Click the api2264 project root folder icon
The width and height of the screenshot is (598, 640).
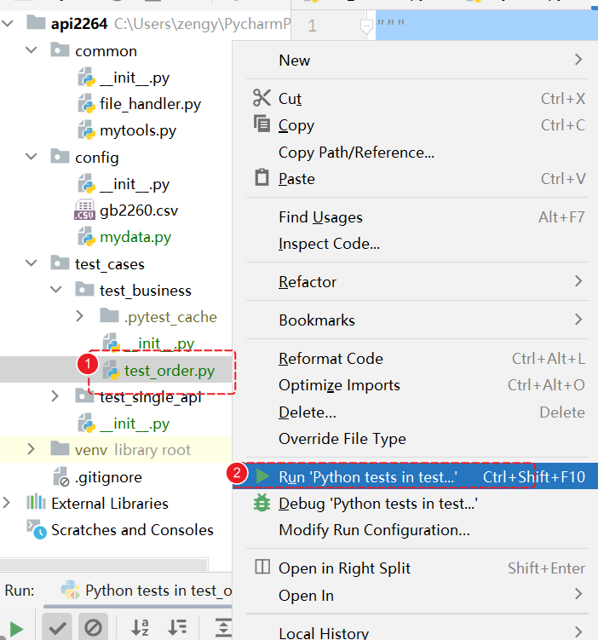pos(36,22)
